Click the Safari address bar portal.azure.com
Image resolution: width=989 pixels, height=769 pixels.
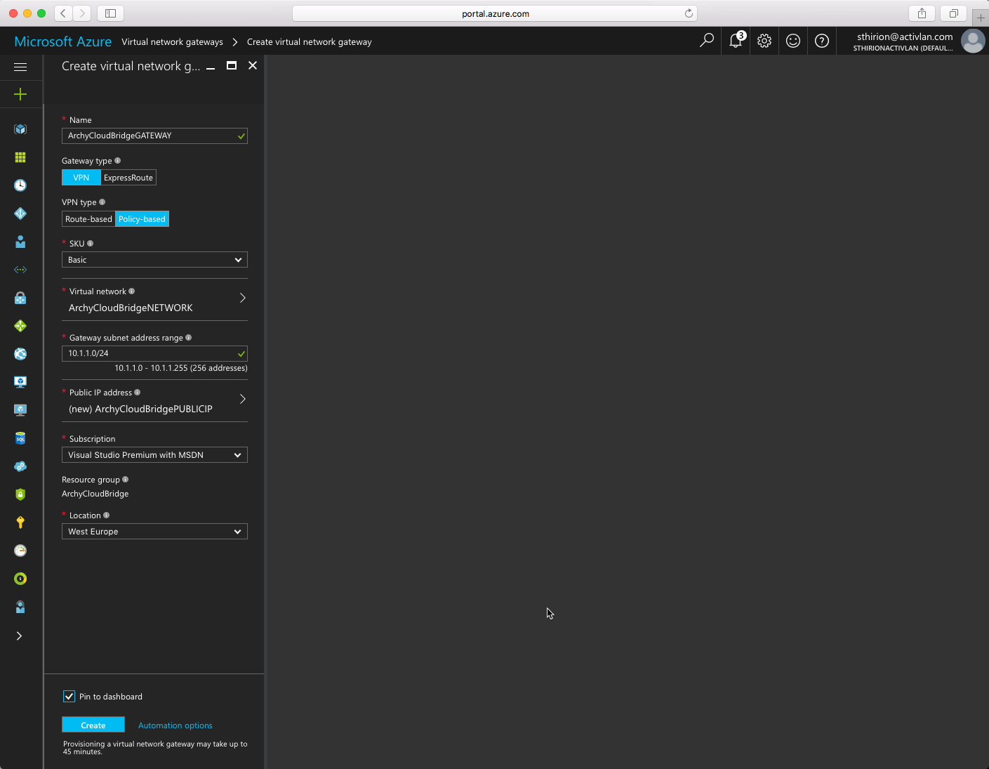(495, 13)
